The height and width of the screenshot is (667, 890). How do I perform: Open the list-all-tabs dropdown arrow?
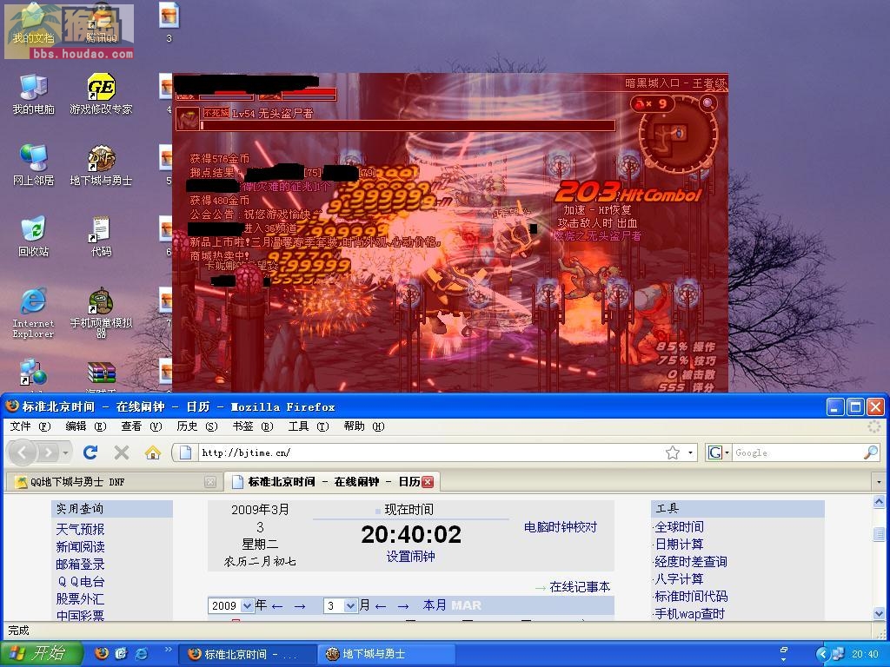pos(879,482)
